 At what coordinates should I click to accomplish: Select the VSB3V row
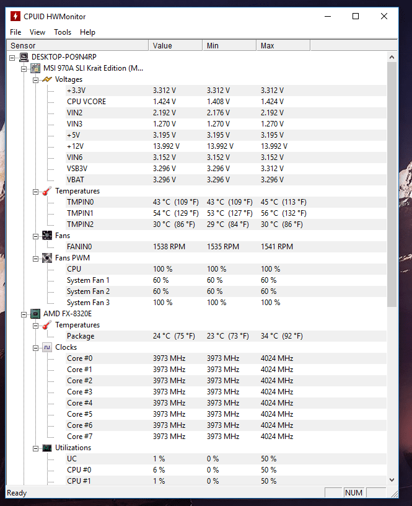click(226, 169)
